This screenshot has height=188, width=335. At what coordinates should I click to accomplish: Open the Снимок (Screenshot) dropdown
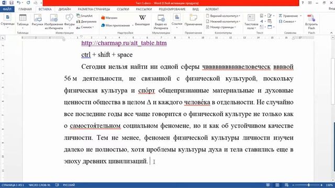click(85, 27)
